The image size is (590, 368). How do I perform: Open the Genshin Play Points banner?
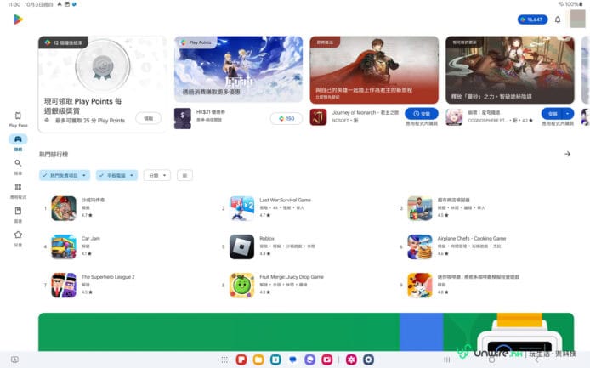point(238,69)
